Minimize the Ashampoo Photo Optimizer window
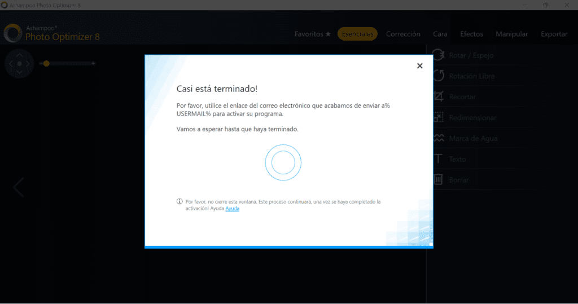 [x=525, y=5]
